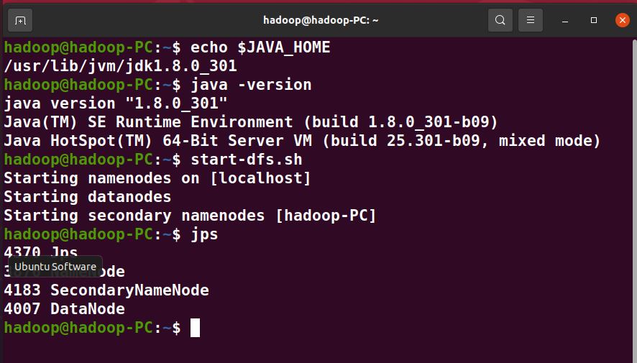637x363 pixels.
Task: Click the search icon in the title bar
Action: [500, 20]
